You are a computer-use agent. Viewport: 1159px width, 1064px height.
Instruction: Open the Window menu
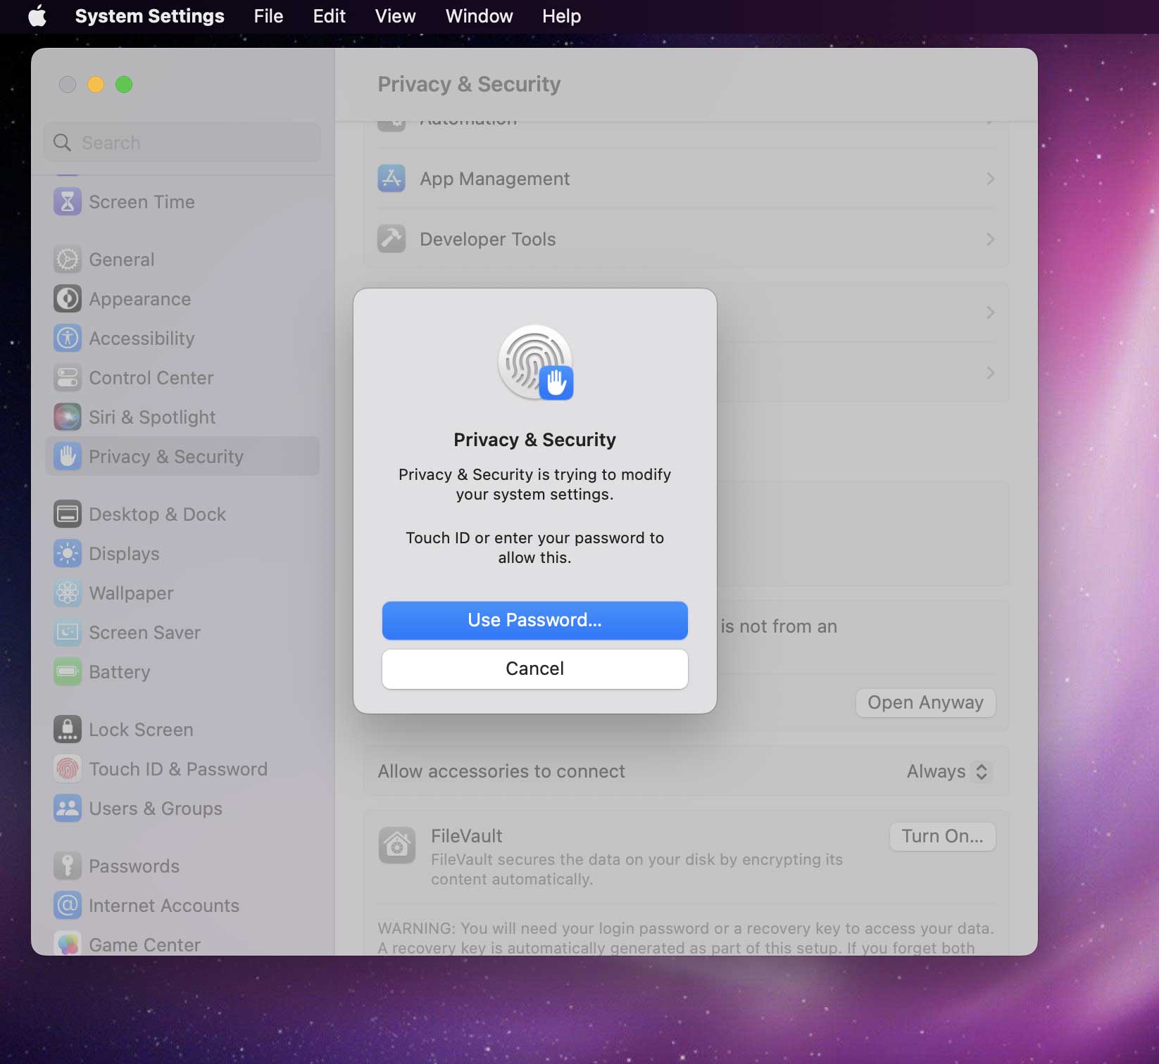click(479, 16)
